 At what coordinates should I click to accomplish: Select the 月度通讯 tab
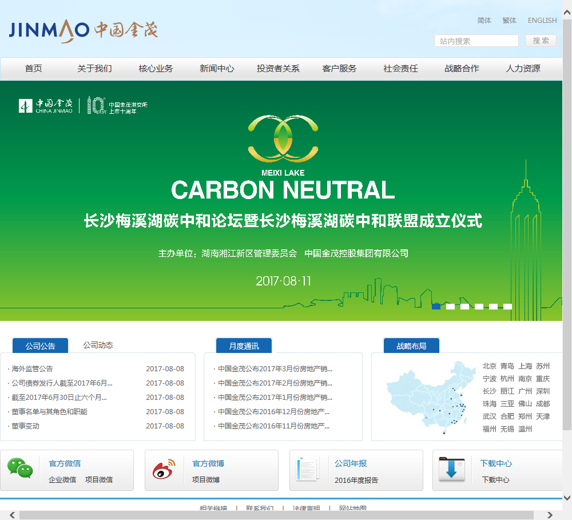[244, 346]
